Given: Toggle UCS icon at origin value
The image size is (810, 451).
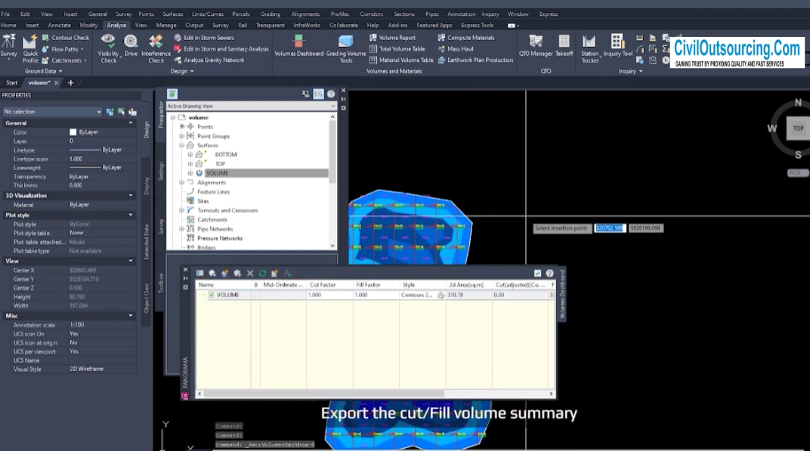Looking at the screenshot, I should [x=102, y=342].
